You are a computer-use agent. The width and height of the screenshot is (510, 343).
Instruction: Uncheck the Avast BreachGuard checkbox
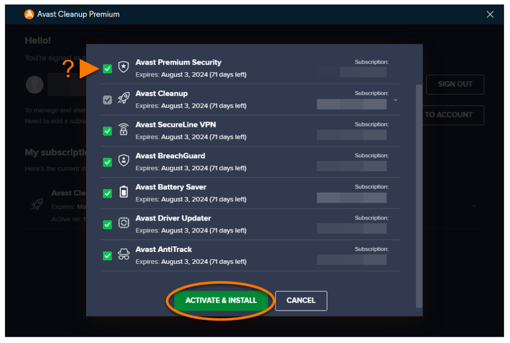pos(108,162)
